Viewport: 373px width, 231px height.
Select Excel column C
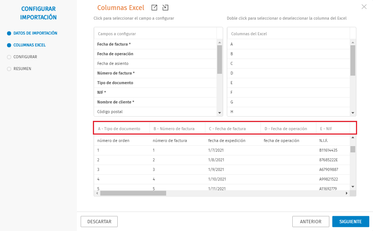pos(289,63)
